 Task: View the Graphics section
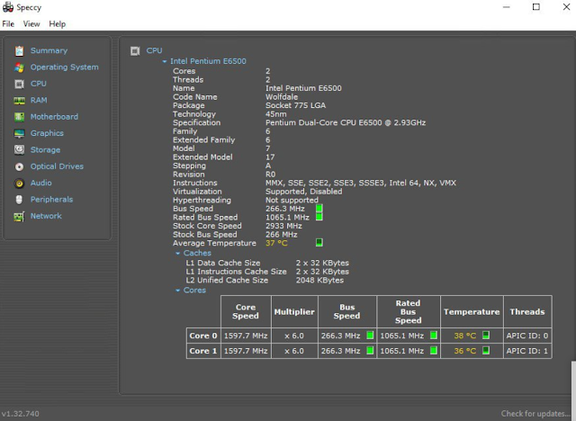(47, 133)
